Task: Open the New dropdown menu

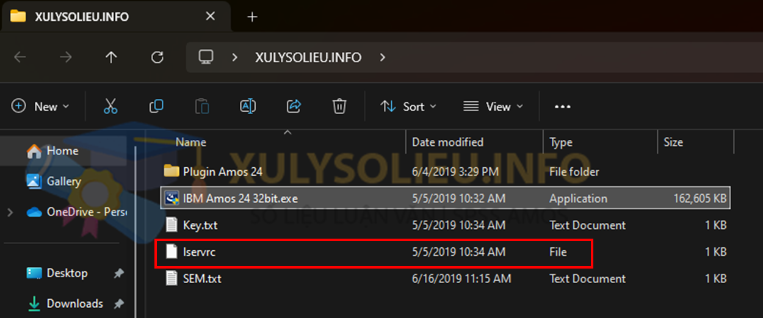Action: point(40,106)
